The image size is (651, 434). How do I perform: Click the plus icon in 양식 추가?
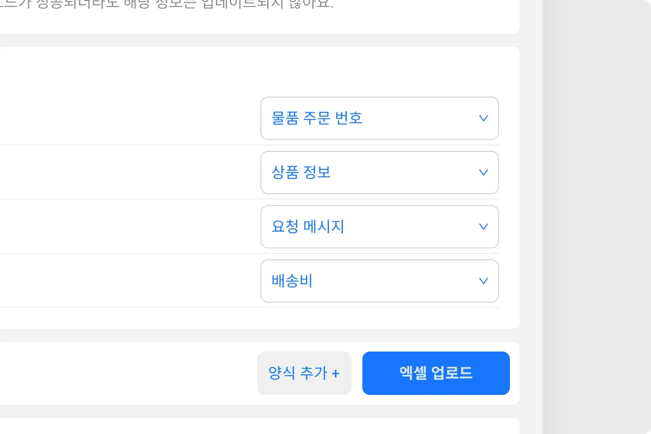click(336, 374)
